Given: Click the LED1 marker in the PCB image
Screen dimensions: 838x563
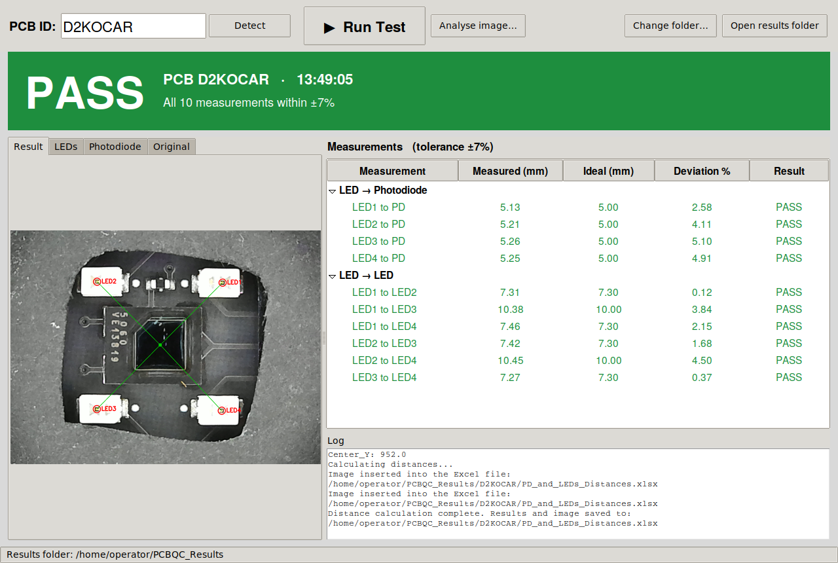Looking at the screenshot, I should pyautogui.click(x=222, y=282).
